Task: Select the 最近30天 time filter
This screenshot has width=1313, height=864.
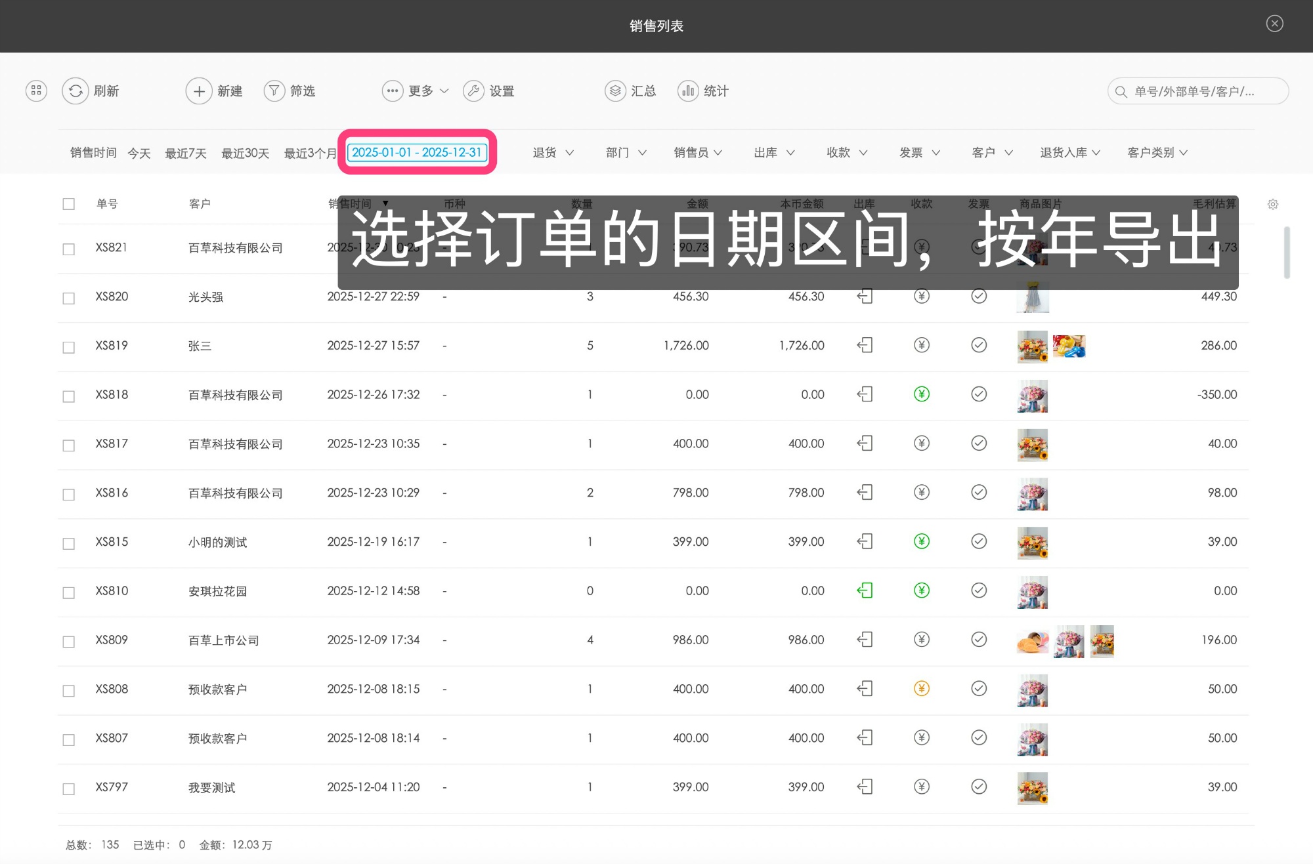Action: 246,153
